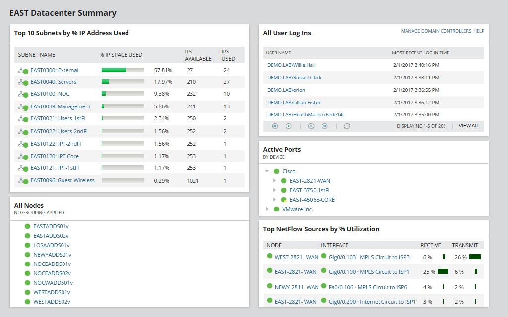Click the last-page arrow icon in the log ins pager
508x317 pixels.
[324, 126]
